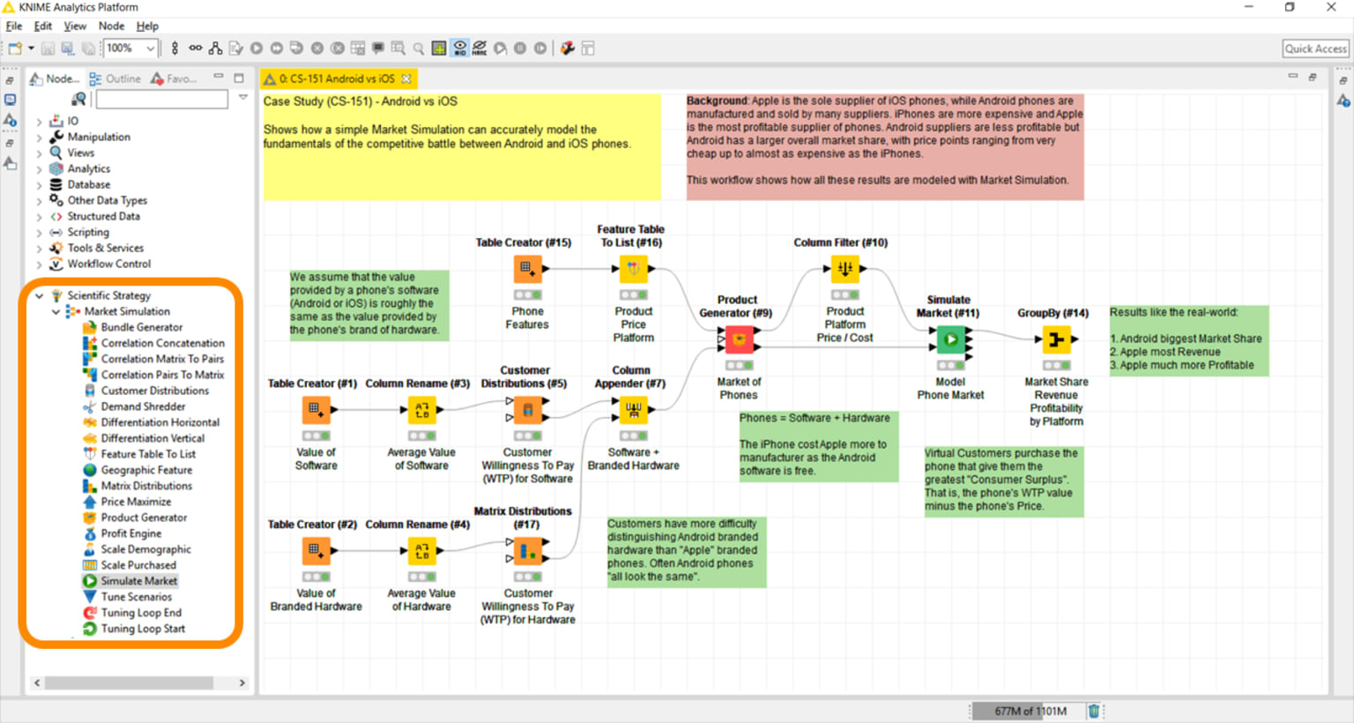Open node repository view menu triangle
This screenshot has height=723, width=1354.
pos(243,98)
